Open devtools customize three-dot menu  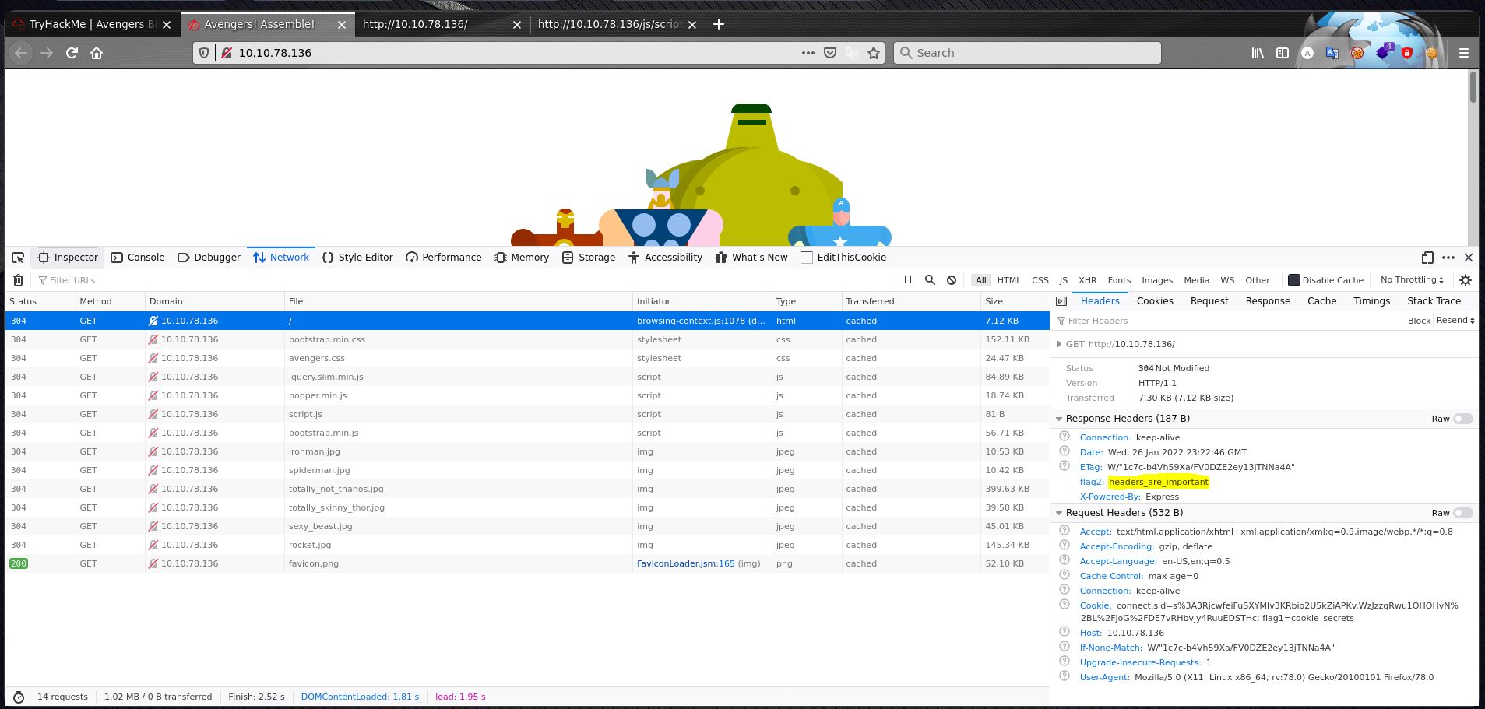1448,258
